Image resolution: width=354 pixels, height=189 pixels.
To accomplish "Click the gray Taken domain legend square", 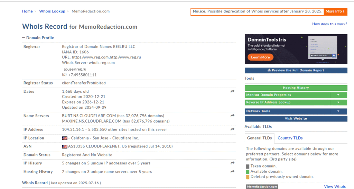I will 248,166.
